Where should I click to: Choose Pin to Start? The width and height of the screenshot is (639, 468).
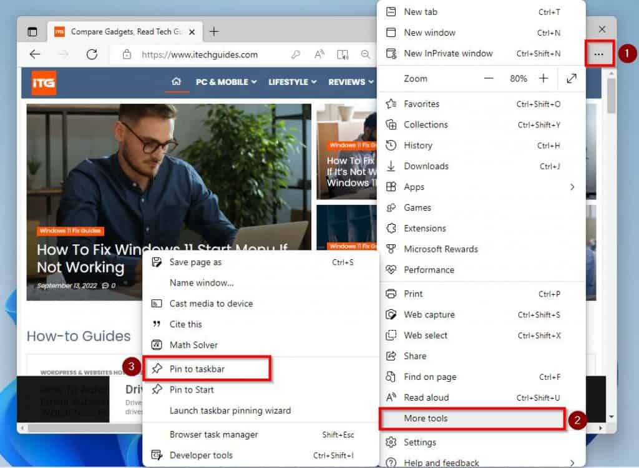[261, 390]
